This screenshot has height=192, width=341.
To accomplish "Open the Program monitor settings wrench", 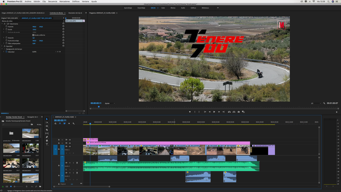I will [324, 103].
